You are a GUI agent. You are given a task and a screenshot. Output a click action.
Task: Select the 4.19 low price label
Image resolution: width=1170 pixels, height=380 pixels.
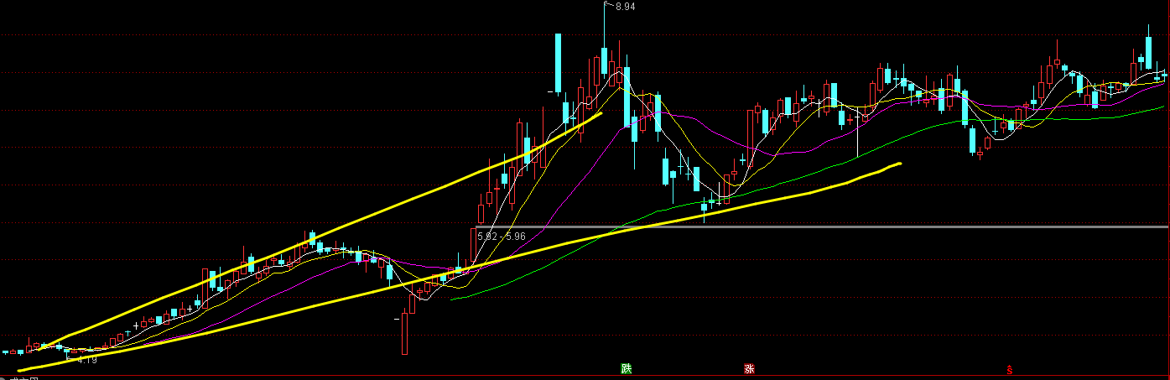(86, 360)
